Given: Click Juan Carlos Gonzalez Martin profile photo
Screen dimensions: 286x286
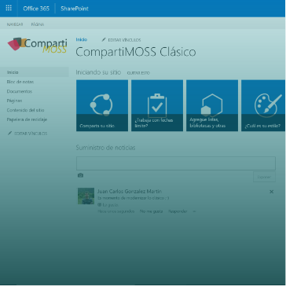Looking at the screenshot, I should 86,196.
